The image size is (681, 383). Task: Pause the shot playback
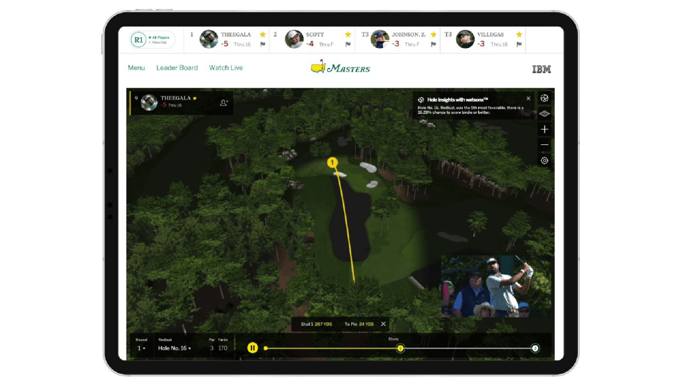253,348
